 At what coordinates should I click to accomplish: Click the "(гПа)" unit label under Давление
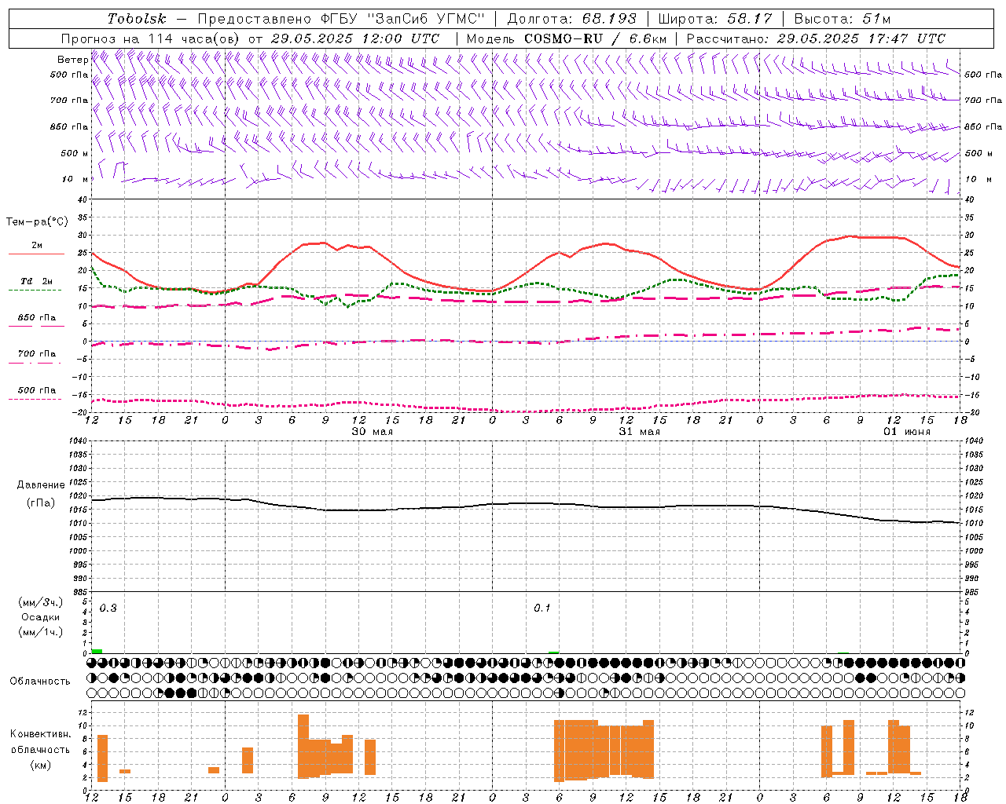41,503
